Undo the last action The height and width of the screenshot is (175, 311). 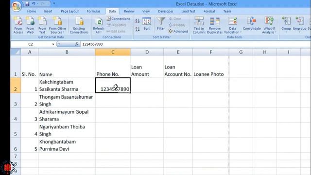(34, 4)
